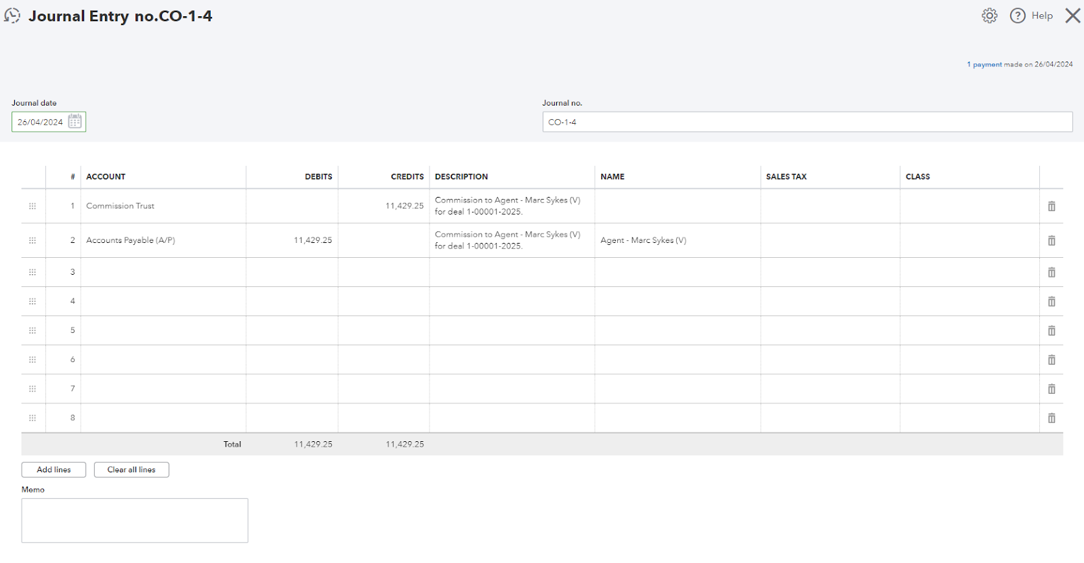Grab the drag handle of line 2
The height and width of the screenshot is (563, 1084).
pyautogui.click(x=33, y=240)
